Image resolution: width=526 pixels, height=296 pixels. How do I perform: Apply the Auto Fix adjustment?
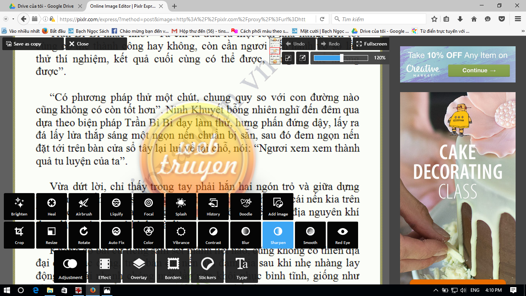(x=116, y=235)
